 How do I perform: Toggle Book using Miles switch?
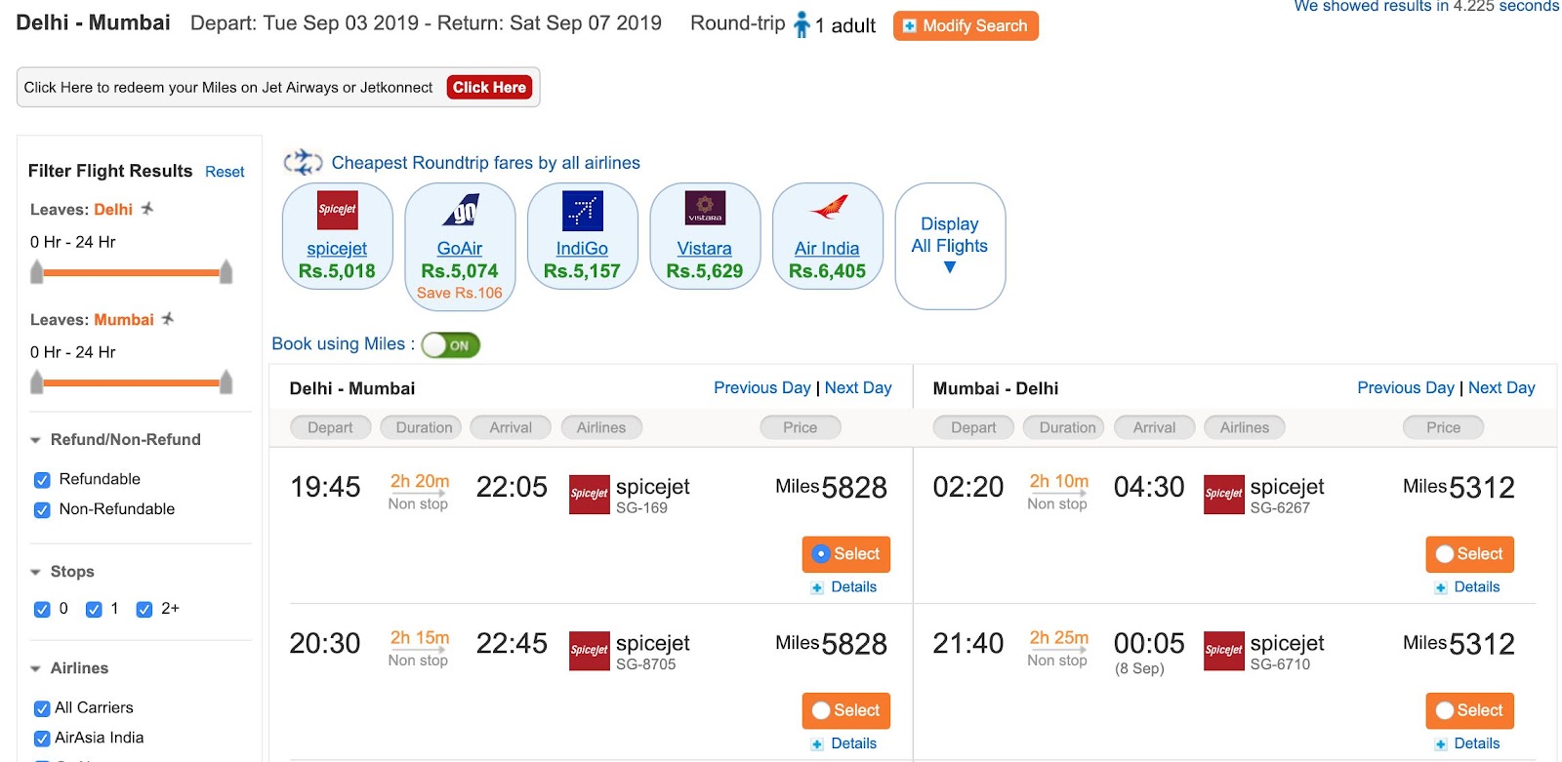pyautogui.click(x=450, y=345)
